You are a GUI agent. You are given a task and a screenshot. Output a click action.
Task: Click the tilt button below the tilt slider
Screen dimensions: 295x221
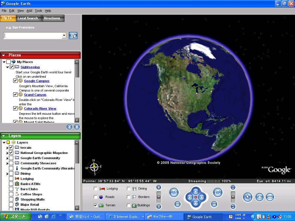(233, 207)
